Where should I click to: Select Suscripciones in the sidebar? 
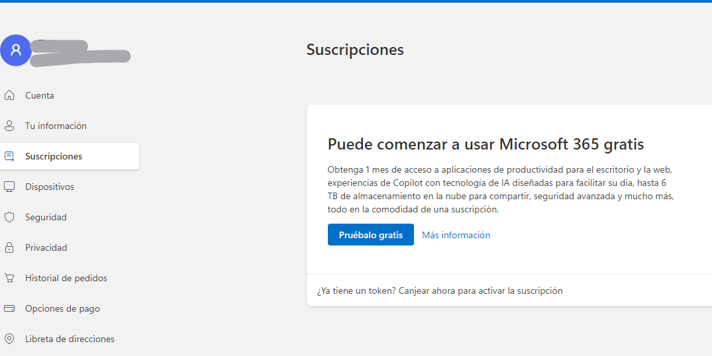pos(70,156)
